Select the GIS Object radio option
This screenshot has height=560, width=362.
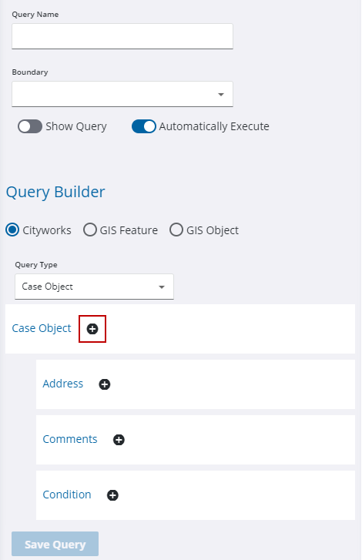click(x=176, y=230)
